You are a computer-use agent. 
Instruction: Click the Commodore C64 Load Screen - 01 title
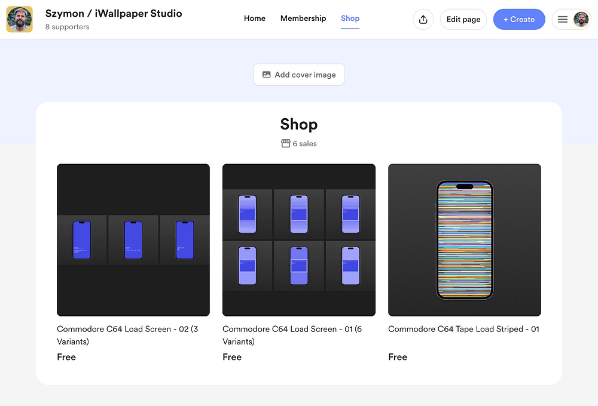(292, 335)
